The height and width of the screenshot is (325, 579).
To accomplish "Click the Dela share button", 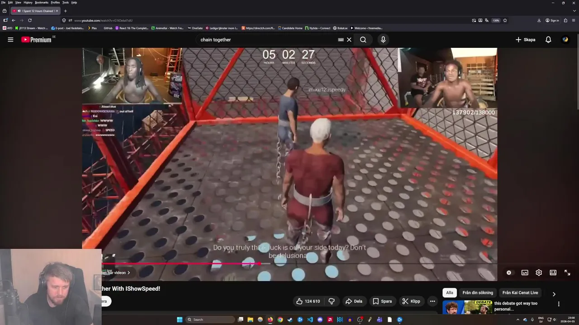I will pos(354,301).
